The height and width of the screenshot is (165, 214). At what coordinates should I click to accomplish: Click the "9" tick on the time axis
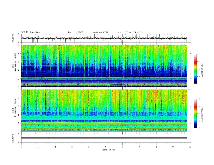tap(173, 147)
